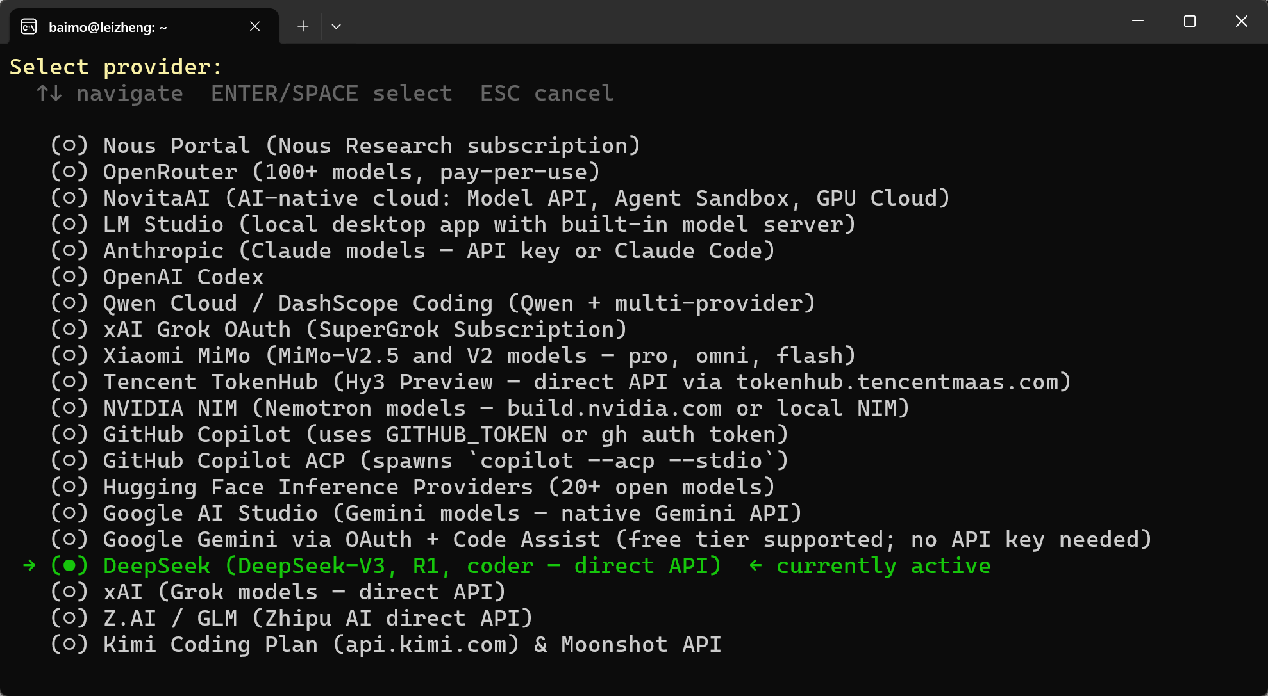The width and height of the screenshot is (1268, 696).
Task: Maximize the terminal window
Action: [x=1190, y=21]
